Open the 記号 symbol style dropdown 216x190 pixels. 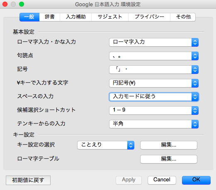pos(154,69)
